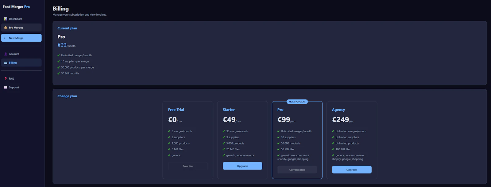Click '10 suppliers' in Pro card
The image size is (491, 187).
[x=288, y=137]
